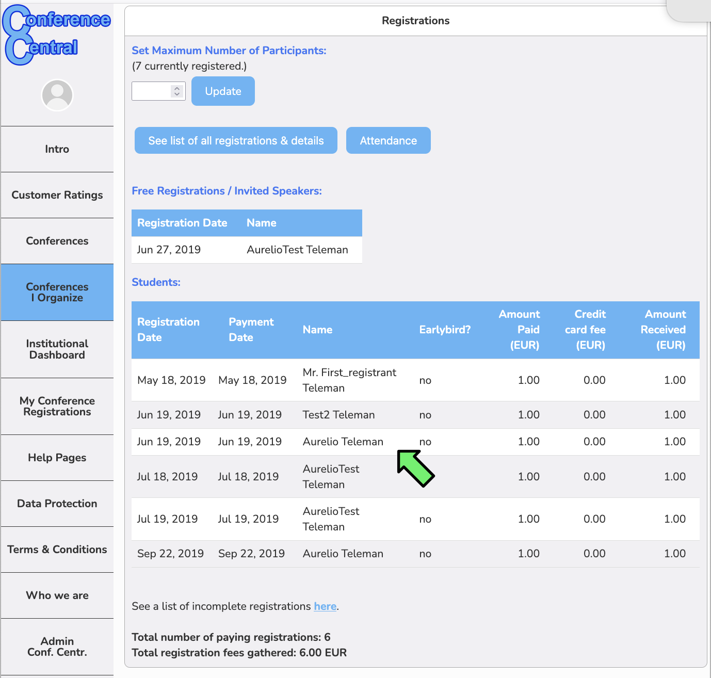Image resolution: width=711 pixels, height=678 pixels.
Task: Click the Mr. First_registrant Teleman name cell
Action: (349, 380)
